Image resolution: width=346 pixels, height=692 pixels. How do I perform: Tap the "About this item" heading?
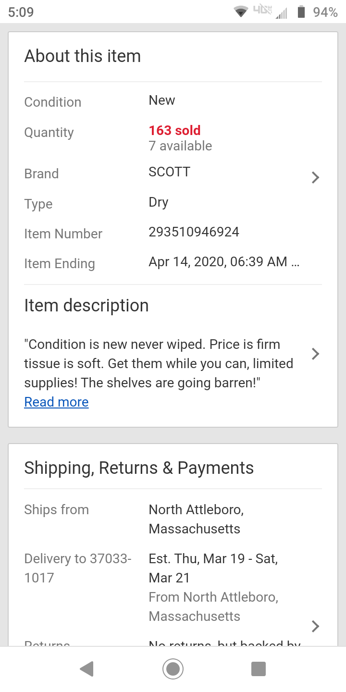point(83,56)
